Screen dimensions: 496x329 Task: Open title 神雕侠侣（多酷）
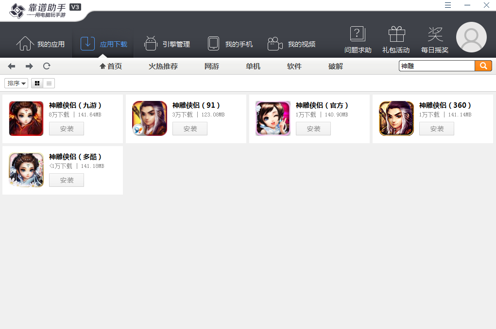(x=75, y=157)
